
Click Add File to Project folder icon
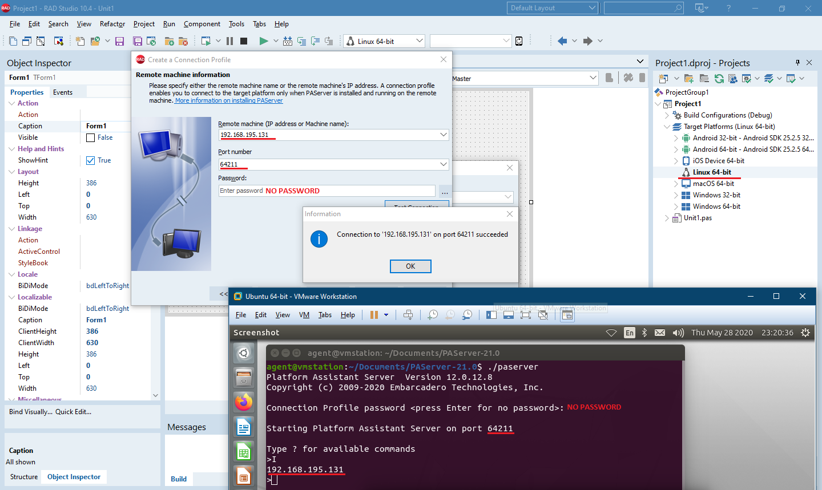(169, 41)
